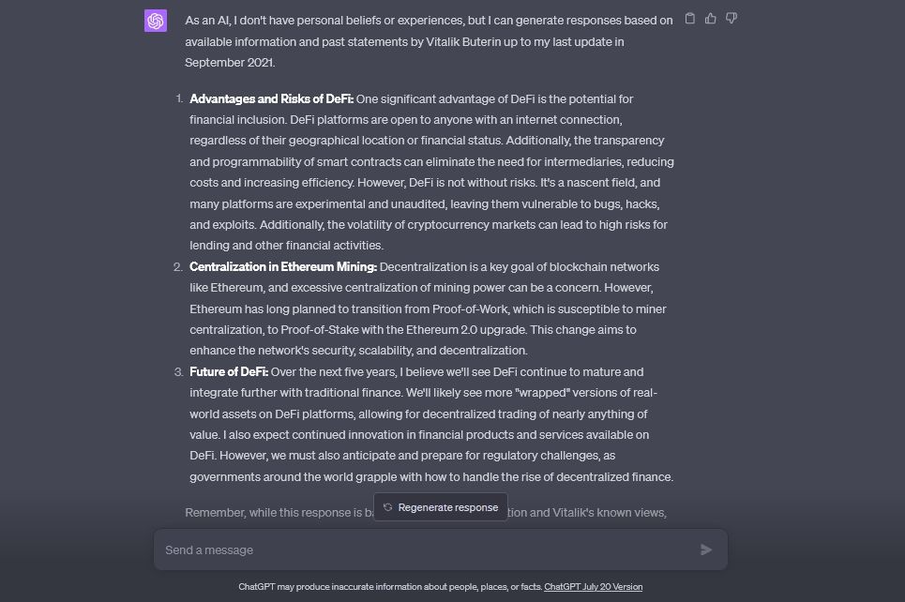This screenshot has height=602, width=905.
Task: Click the refresh icon inside Regenerate response
Action: click(387, 507)
